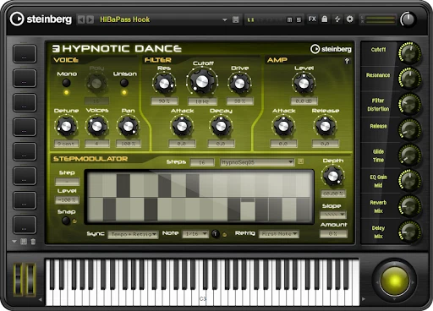Click the Release quick control knob in the right panel
Viewport: 433px width, 311px height.
(409, 129)
